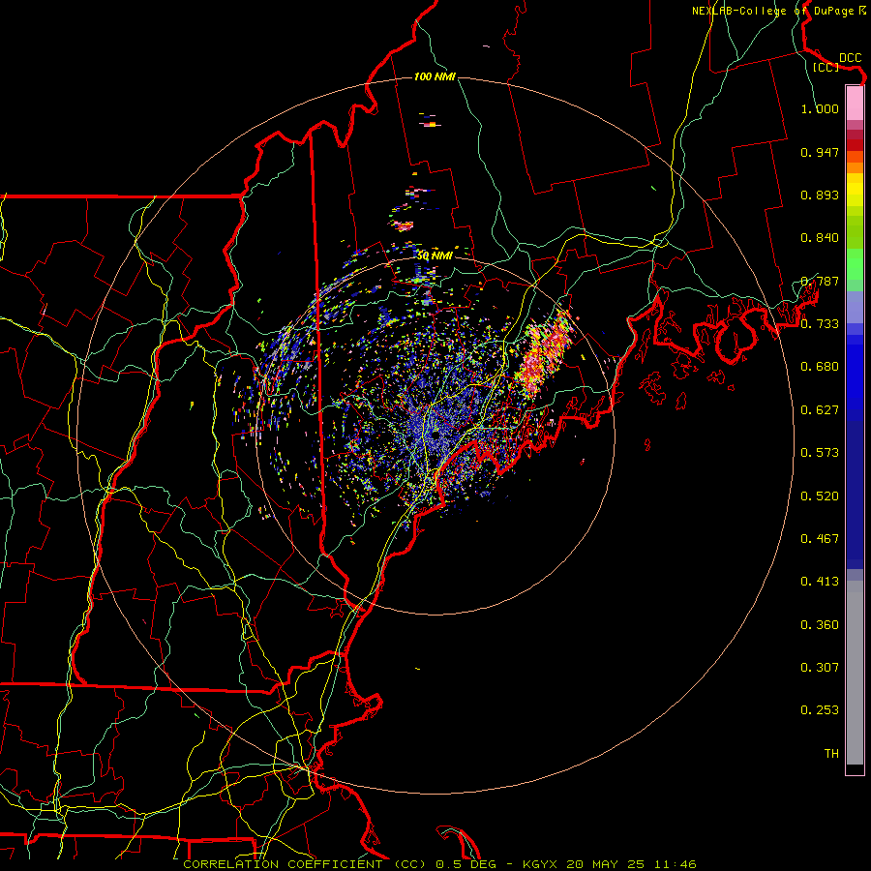The width and height of the screenshot is (871, 871).
Task: Select the 0.627 scale value
Action: (x=820, y=410)
